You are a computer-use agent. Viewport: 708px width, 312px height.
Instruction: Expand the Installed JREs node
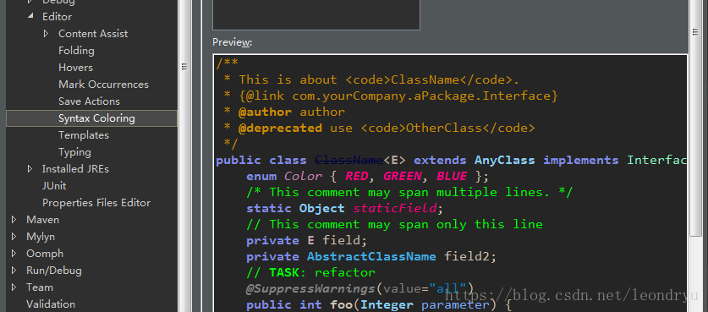pyautogui.click(x=30, y=169)
